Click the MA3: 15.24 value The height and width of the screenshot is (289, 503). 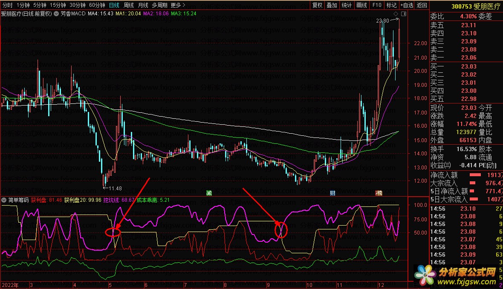(x=183, y=14)
